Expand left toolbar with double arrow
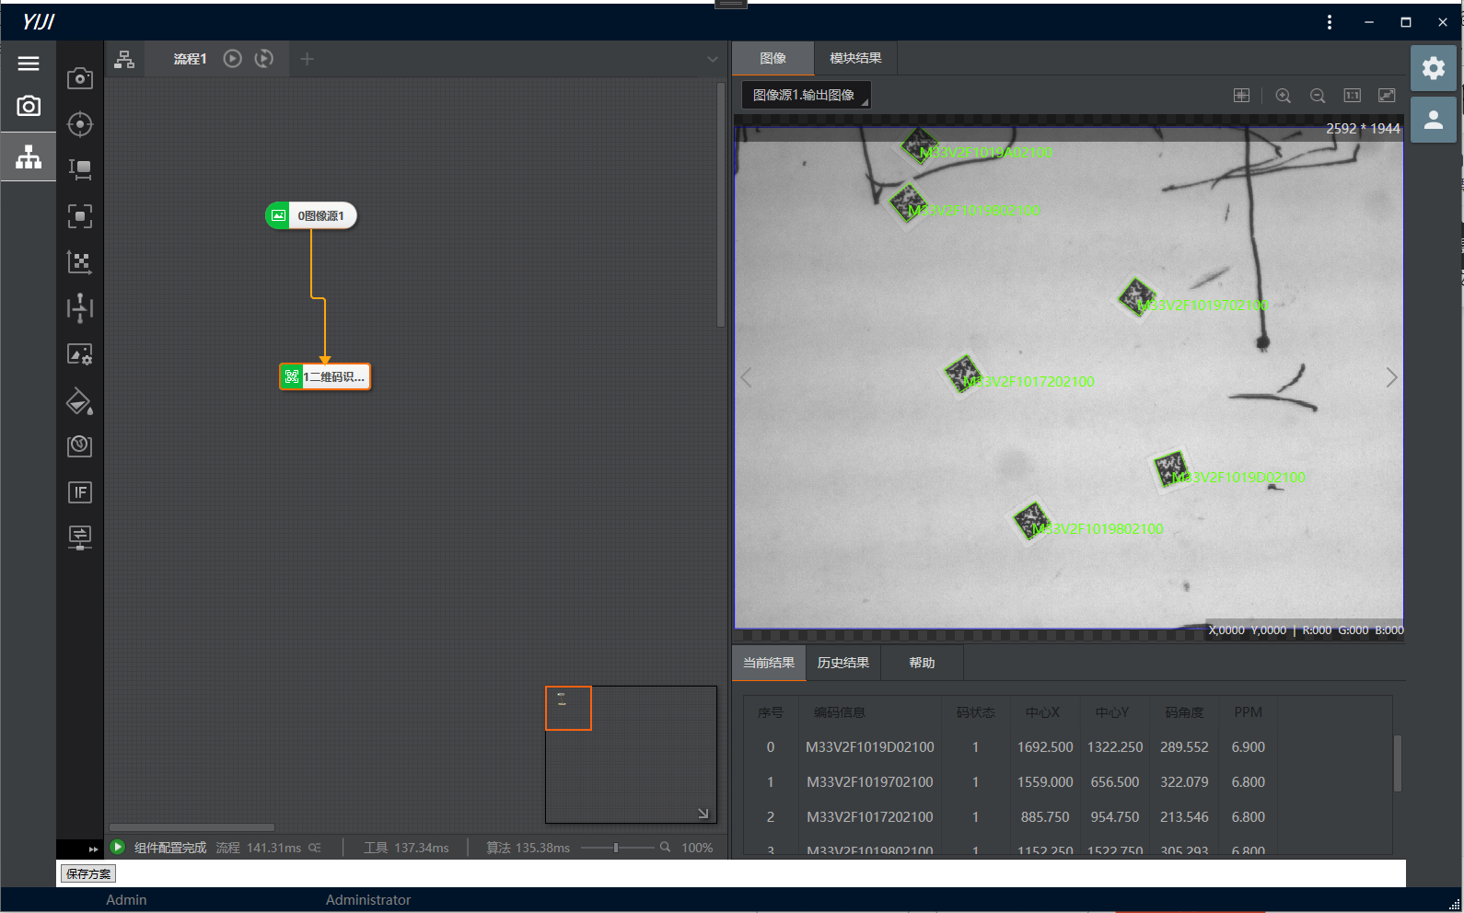 pyautogui.click(x=92, y=849)
